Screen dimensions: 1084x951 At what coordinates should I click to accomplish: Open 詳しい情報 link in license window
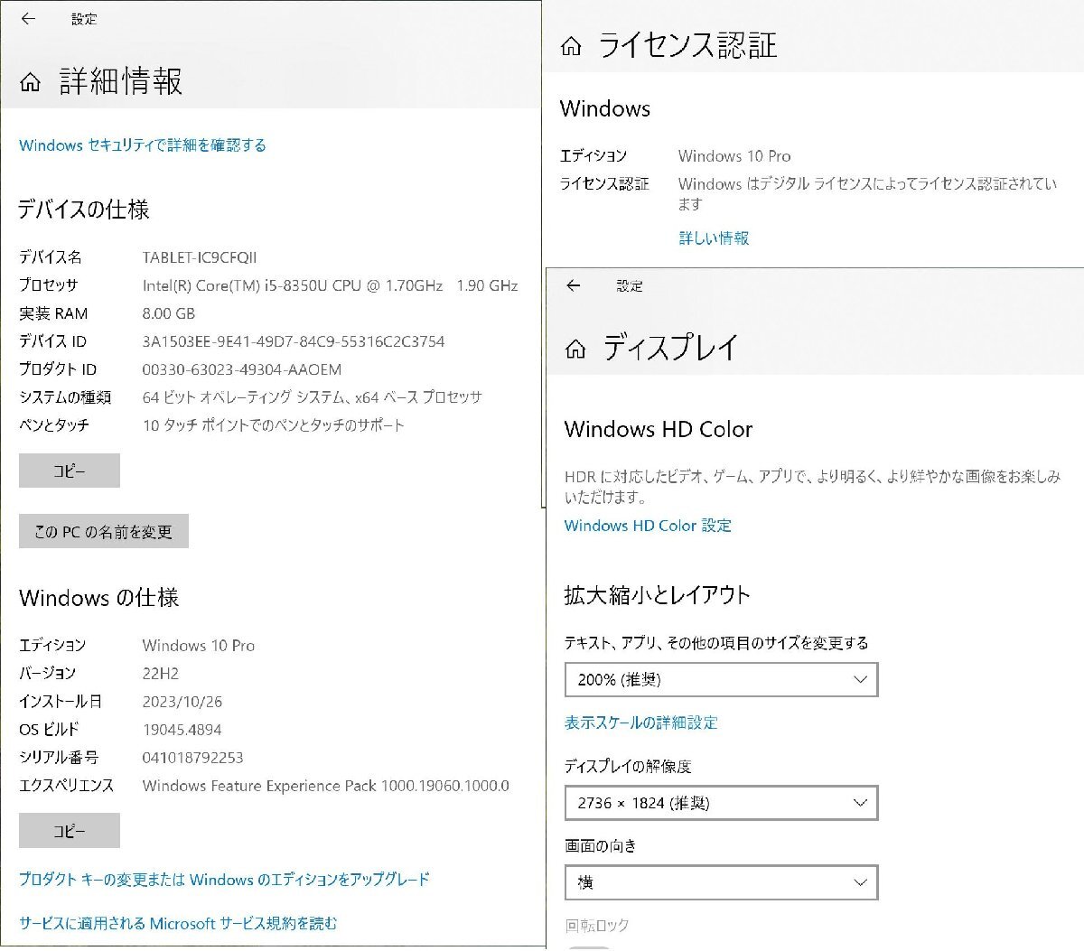[714, 238]
